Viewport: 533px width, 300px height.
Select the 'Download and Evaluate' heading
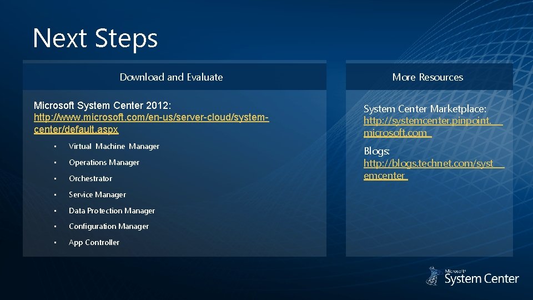tap(172, 77)
